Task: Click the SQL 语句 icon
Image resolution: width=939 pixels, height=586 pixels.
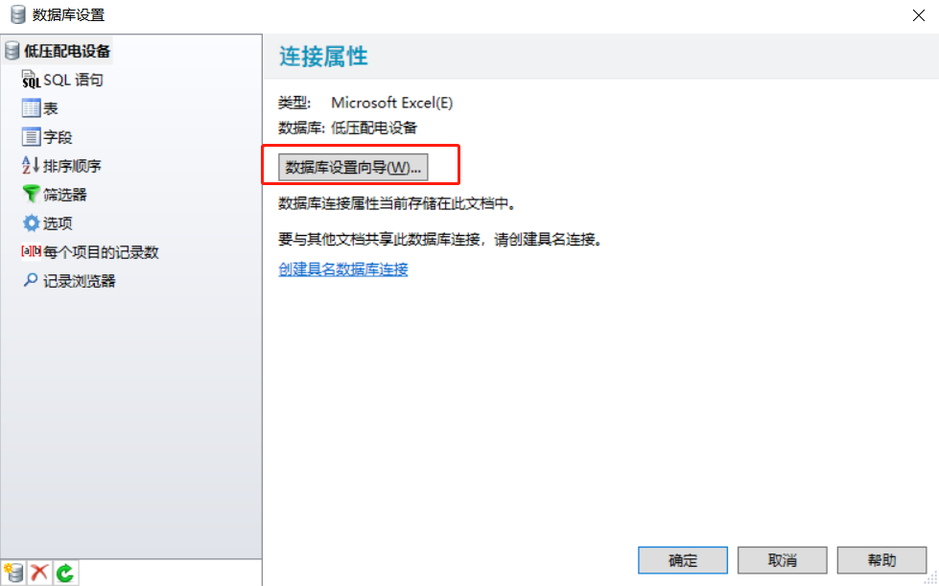Action: [x=31, y=80]
